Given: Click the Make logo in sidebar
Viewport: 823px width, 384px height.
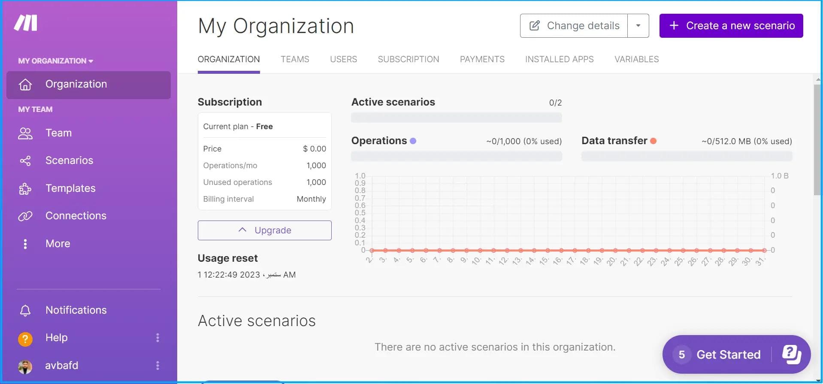Looking at the screenshot, I should pyautogui.click(x=25, y=23).
